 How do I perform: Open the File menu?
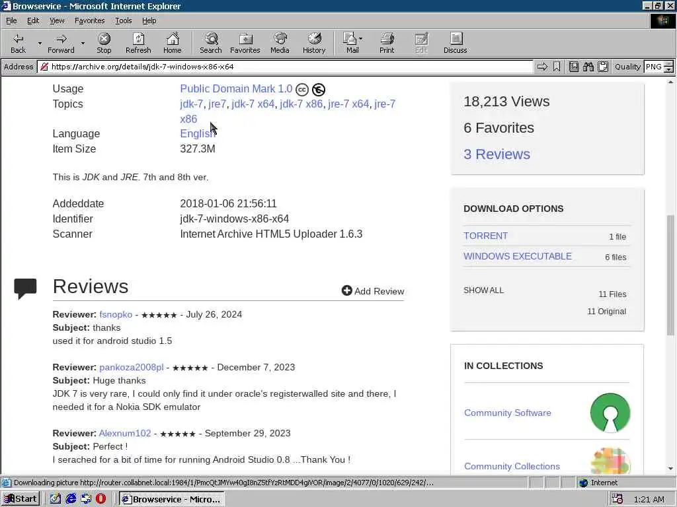pos(11,20)
